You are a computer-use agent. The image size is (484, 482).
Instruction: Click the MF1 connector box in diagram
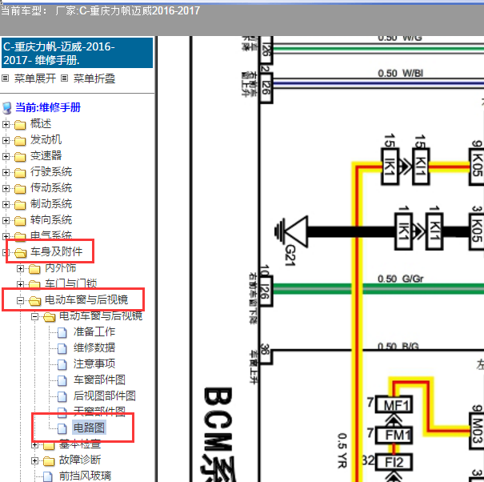(x=394, y=404)
